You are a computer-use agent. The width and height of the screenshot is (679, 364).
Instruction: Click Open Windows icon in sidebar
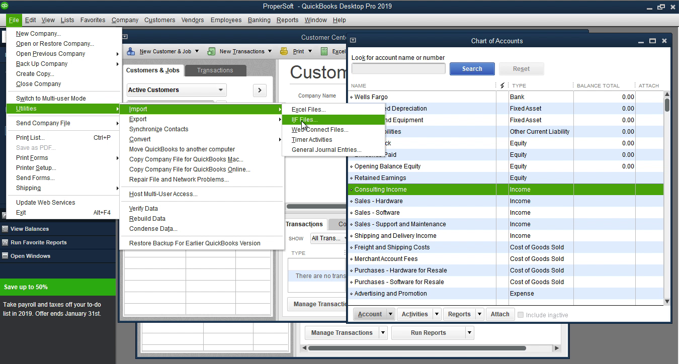[5, 256]
